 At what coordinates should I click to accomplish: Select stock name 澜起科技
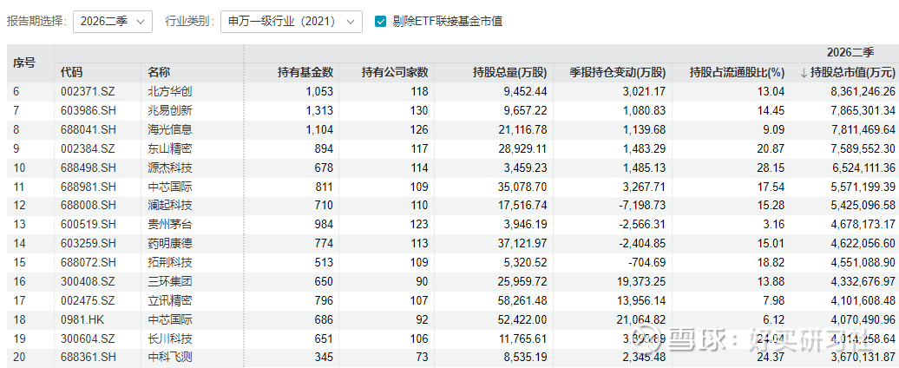170,206
